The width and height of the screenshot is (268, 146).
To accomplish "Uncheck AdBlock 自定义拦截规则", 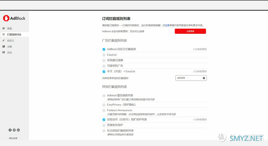I will [104, 49].
